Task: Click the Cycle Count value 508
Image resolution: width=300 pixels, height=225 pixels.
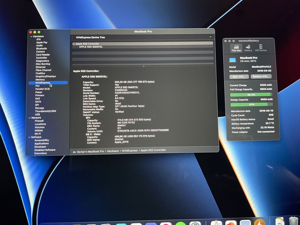Action: click(271, 115)
